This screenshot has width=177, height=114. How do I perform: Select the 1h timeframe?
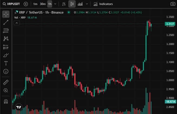(x=50, y=4)
